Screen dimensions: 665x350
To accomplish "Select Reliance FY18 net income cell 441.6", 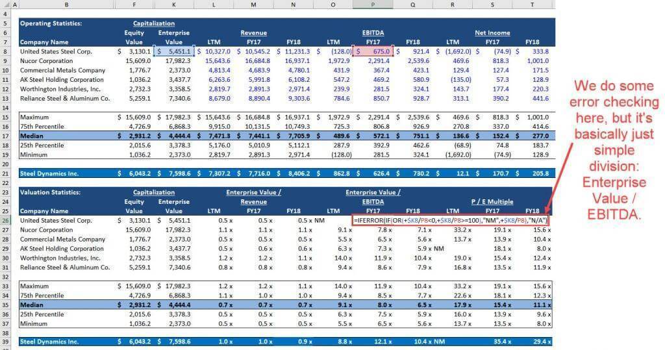I will coord(533,98).
